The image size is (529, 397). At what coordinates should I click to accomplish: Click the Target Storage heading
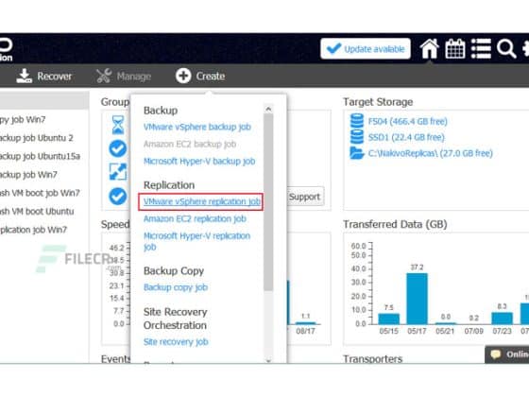click(378, 102)
